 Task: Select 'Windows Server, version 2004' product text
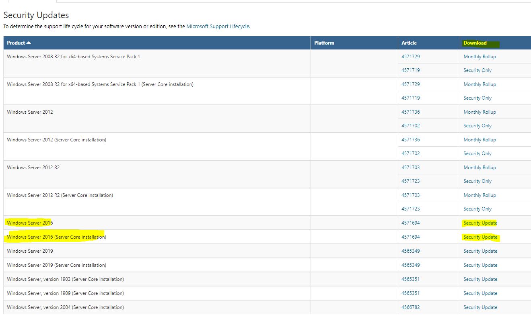point(65,307)
